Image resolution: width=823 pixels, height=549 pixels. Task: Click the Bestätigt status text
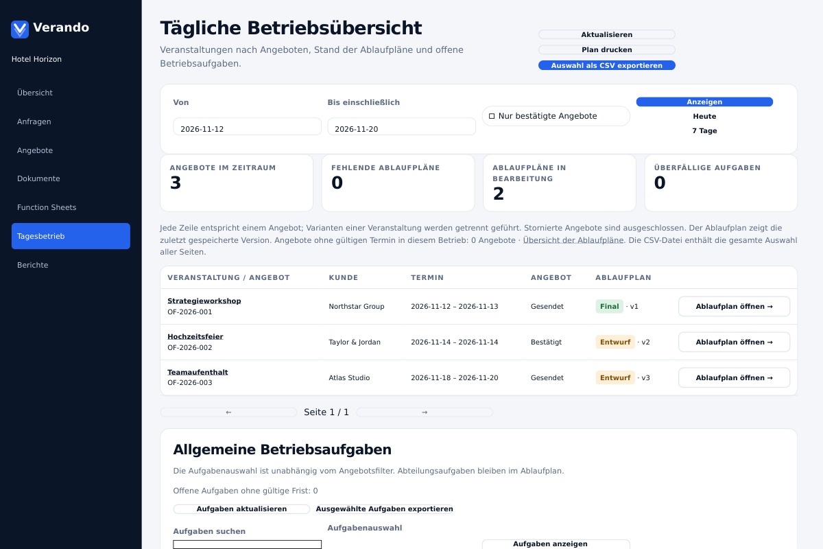coord(547,342)
